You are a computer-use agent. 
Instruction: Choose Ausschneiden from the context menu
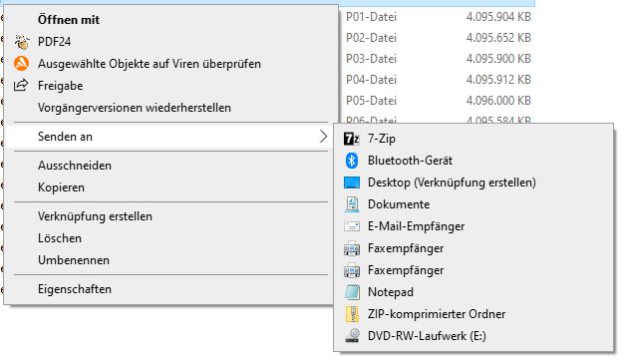[75, 166]
